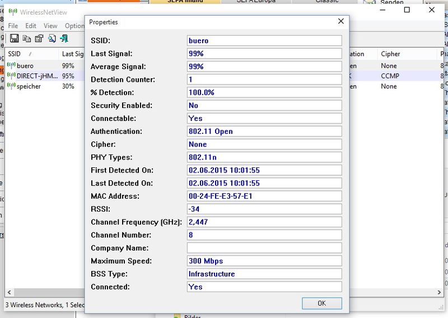Image resolution: width=448 pixels, height=318 pixels.
Task: Click the Connectable field
Action: [264, 118]
